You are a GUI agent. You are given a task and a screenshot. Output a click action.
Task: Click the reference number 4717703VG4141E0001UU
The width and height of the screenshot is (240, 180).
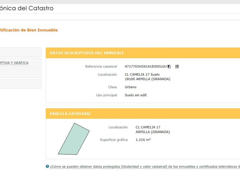point(145,67)
